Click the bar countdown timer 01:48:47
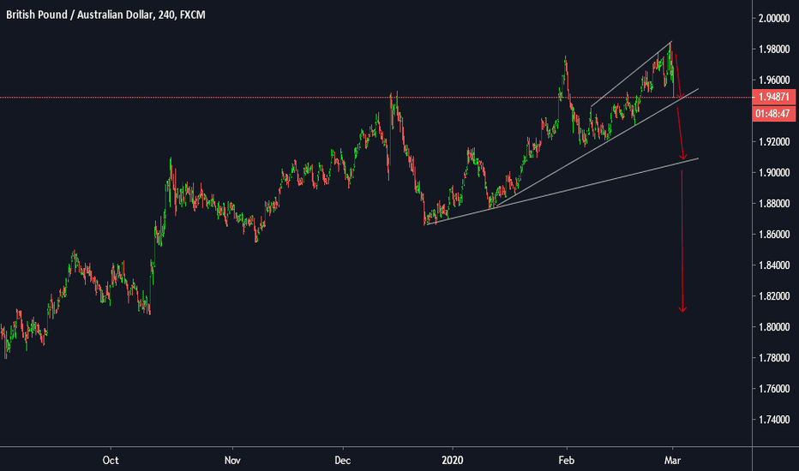The width and height of the screenshot is (799, 471). (x=775, y=113)
